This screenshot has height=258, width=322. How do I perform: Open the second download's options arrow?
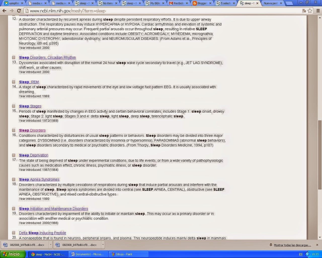coord(103,245)
